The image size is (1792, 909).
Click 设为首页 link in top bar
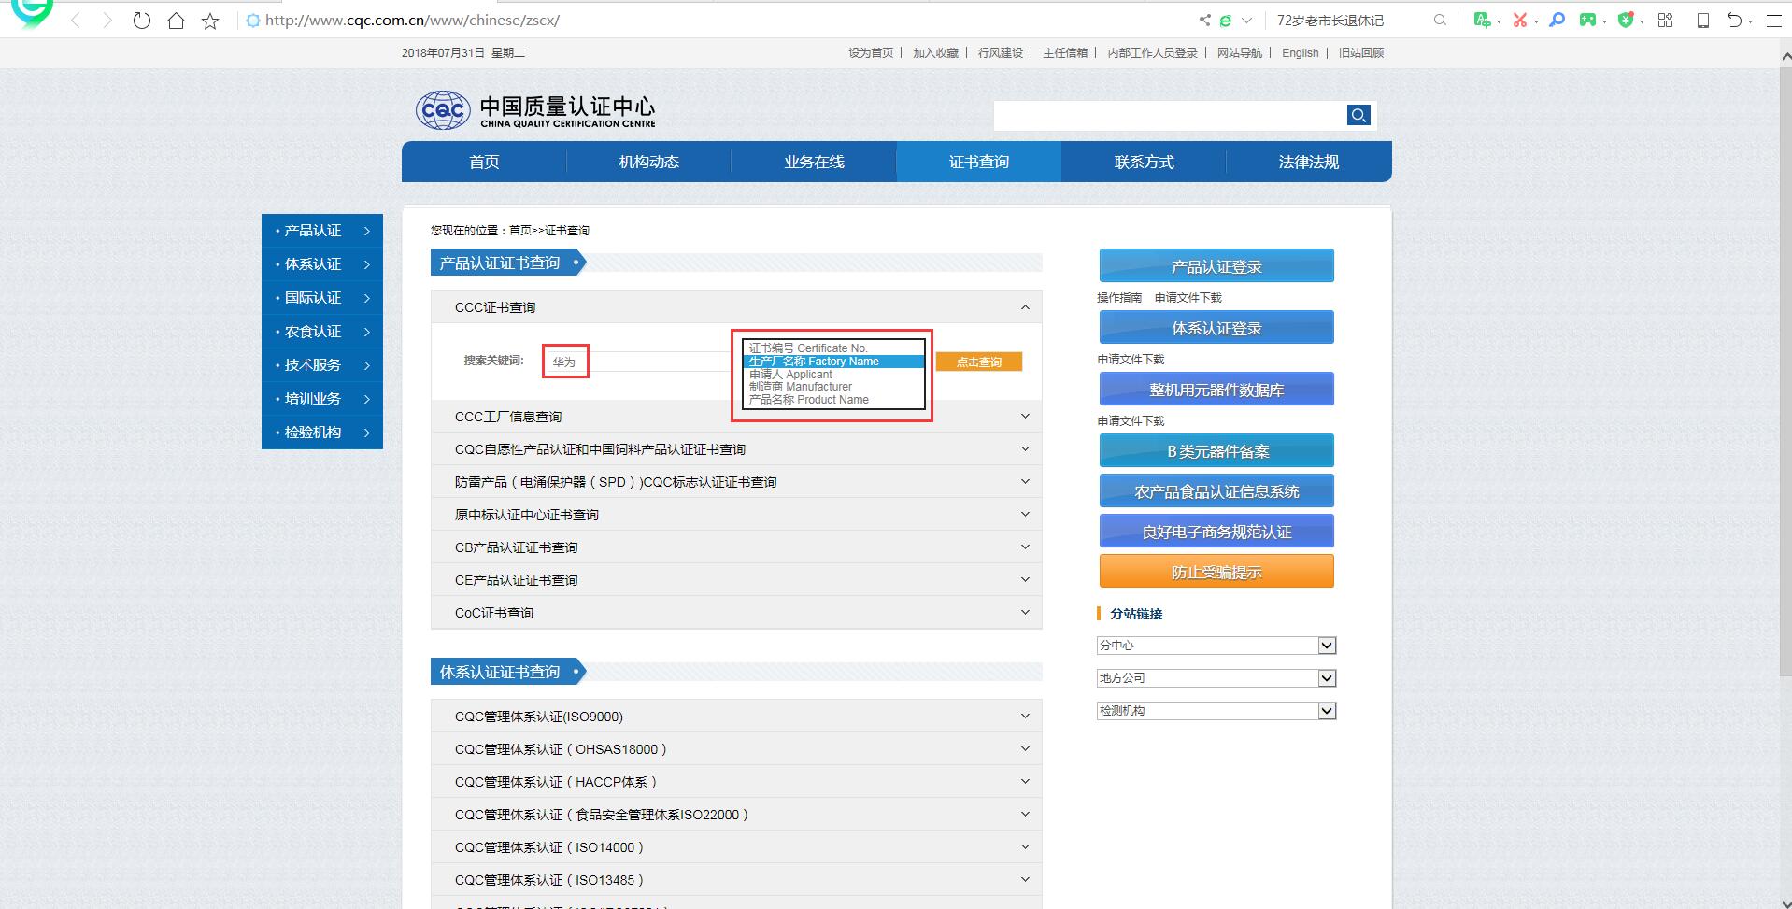pyautogui.click(x=871, y=53)
